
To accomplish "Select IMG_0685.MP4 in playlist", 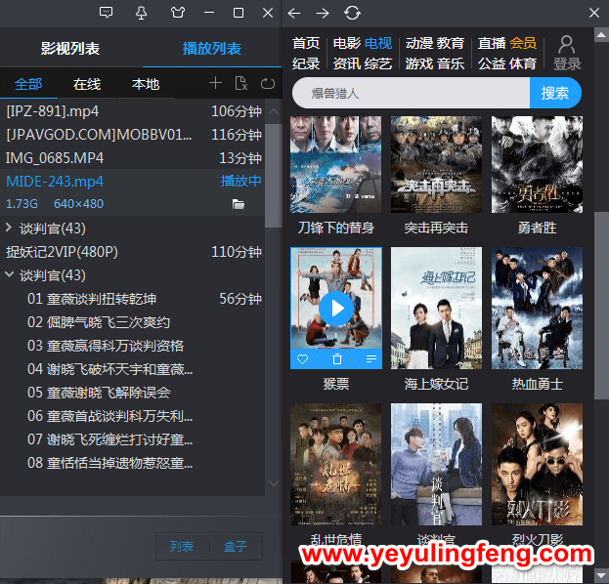I will [x=132, y=158].
